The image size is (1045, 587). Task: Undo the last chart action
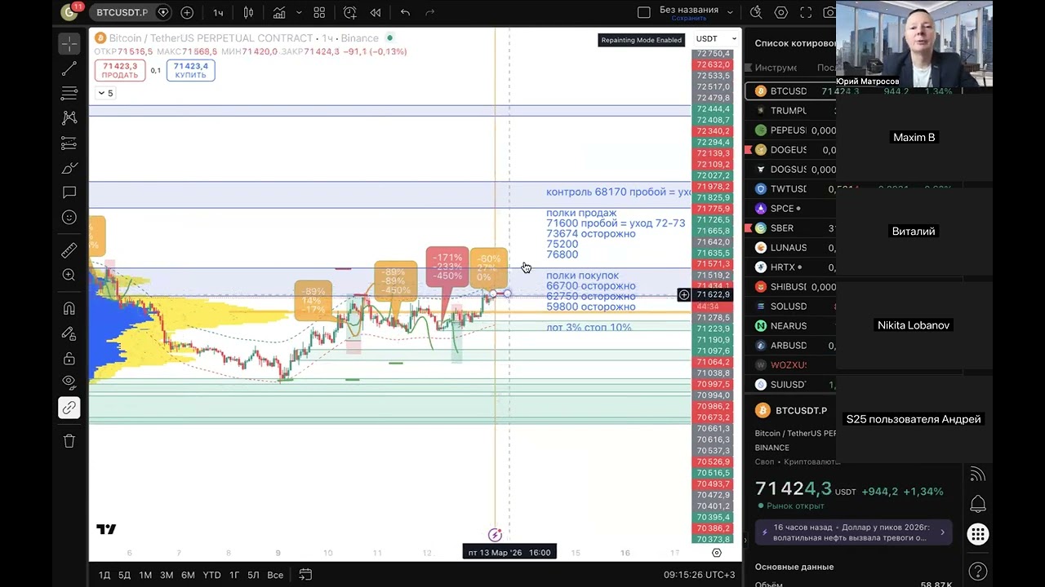click(405, 12)
